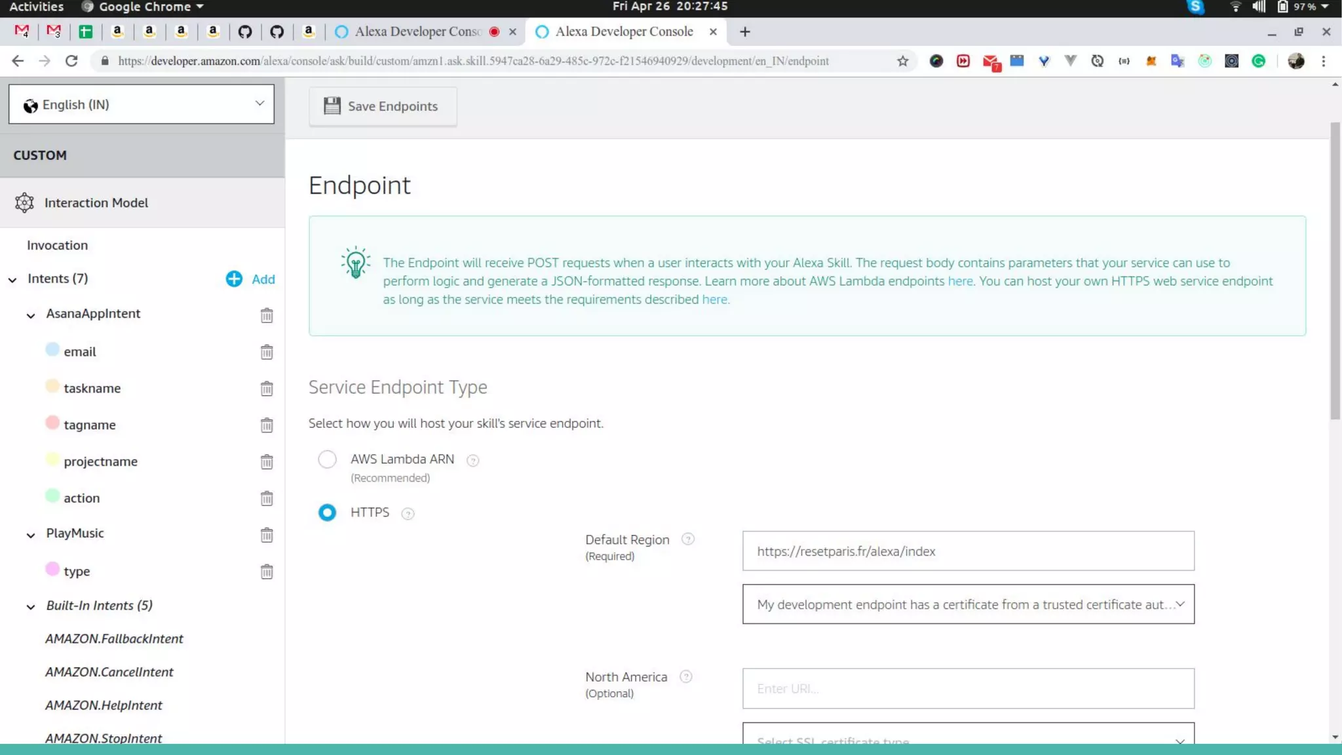The image size is (1342, 755).
Task: Collapse the Intents (7) list
Action: tap(12, 280)
